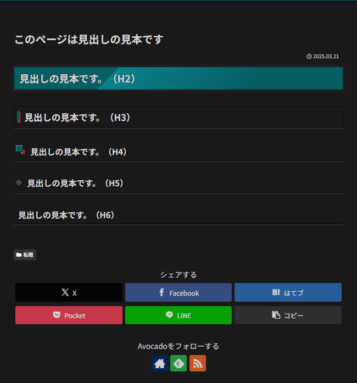The width and height of the screenshot is (357, 383).
Task: Click the page title このページは見出しの見本です
Action: (x=89, y=40)
